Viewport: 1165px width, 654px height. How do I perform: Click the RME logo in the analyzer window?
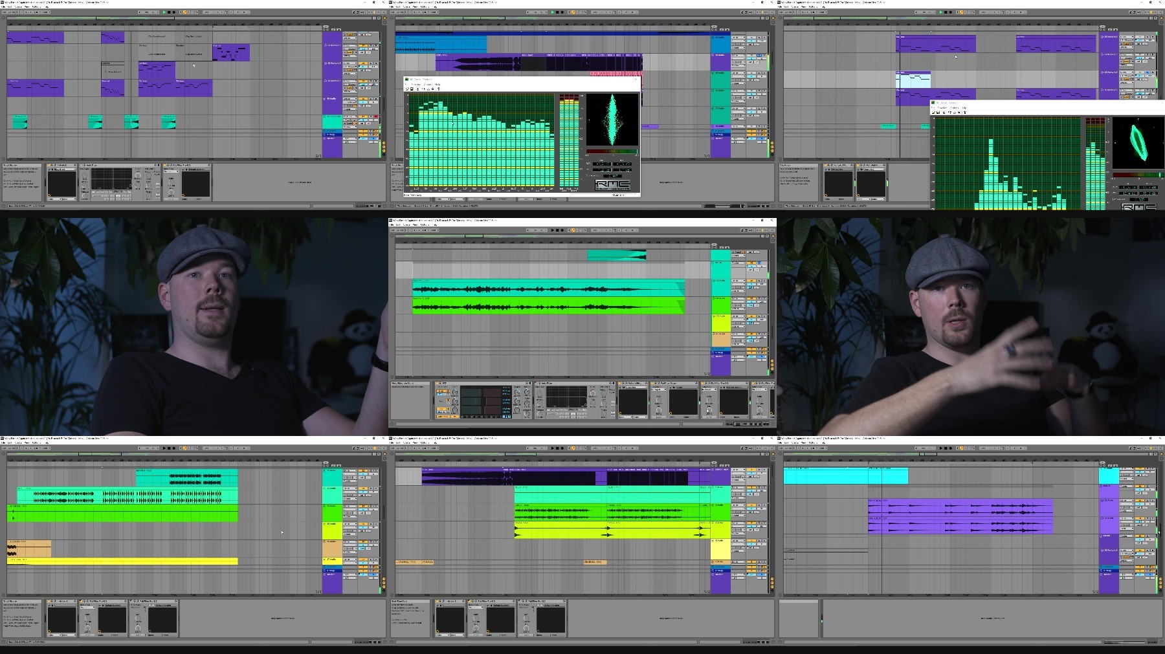pyautogui.click(x=612, y=185)
